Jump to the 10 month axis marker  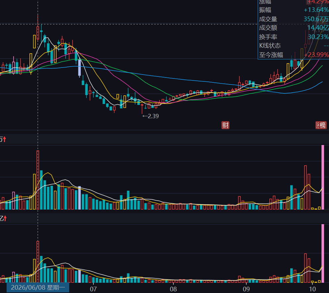pyautogui.click(x=312, y=289)
